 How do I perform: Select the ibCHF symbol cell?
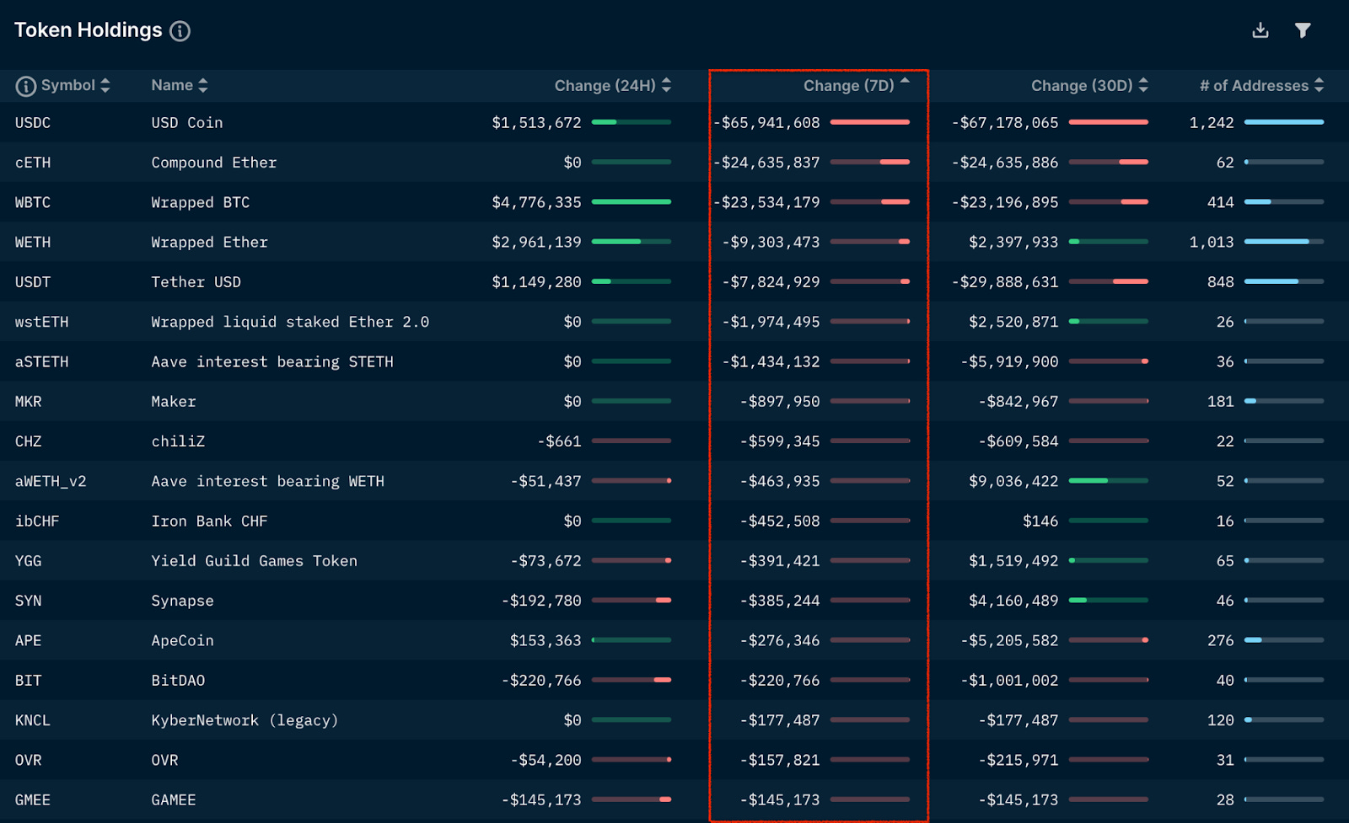[37, 521]
